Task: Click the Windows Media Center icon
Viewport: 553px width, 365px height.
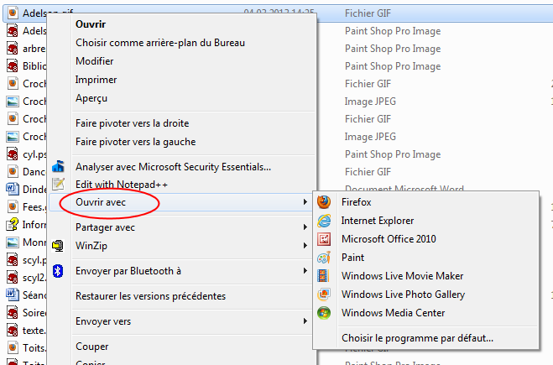Action: [x=324, y=313]
